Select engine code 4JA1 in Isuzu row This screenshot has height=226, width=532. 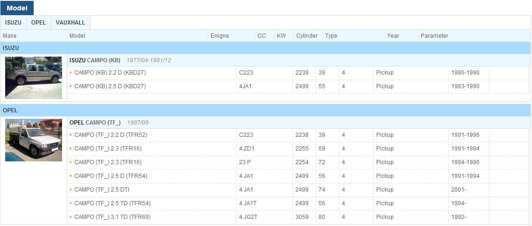pyautogui.click(x=245, y=86)
